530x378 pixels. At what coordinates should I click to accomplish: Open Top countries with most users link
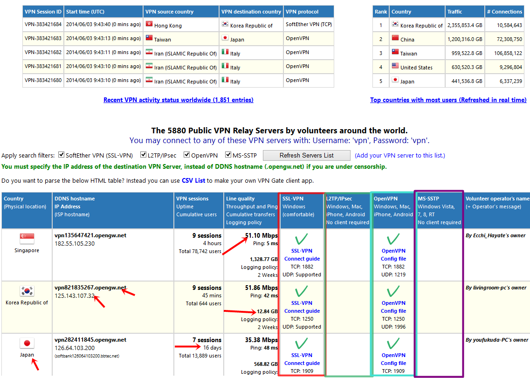pos(448,100)
